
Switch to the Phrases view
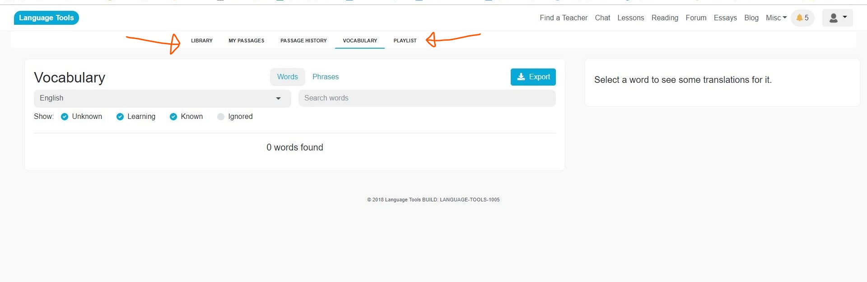coord(325,77)
